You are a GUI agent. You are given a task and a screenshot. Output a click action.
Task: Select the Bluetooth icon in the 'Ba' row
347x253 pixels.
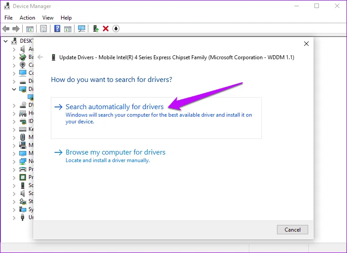click(x=23, y=57)
